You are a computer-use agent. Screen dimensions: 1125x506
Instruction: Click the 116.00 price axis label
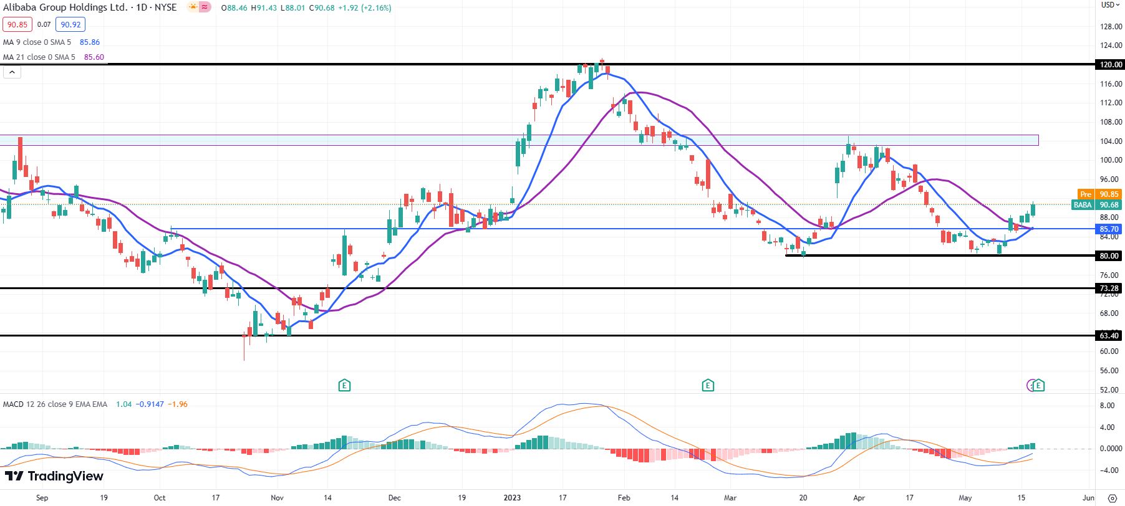click(1111, 84)
